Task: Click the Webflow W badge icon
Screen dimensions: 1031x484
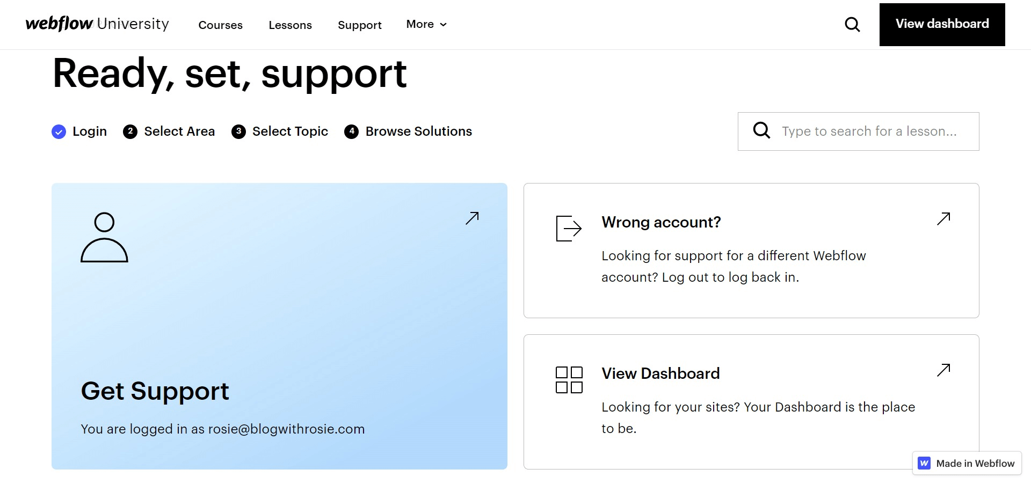Action: pyautogui.click(x=924, y=463)
